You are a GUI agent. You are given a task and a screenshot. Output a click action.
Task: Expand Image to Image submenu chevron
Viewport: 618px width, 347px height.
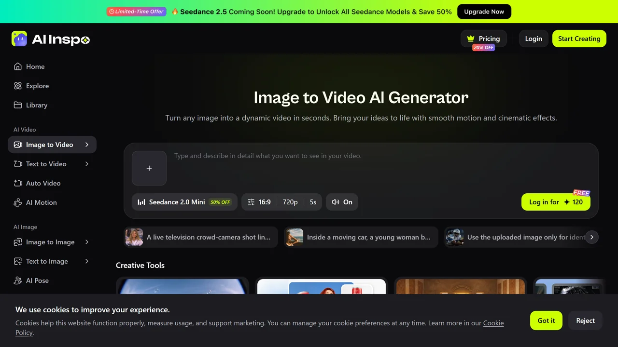click(x=87, y=242)
